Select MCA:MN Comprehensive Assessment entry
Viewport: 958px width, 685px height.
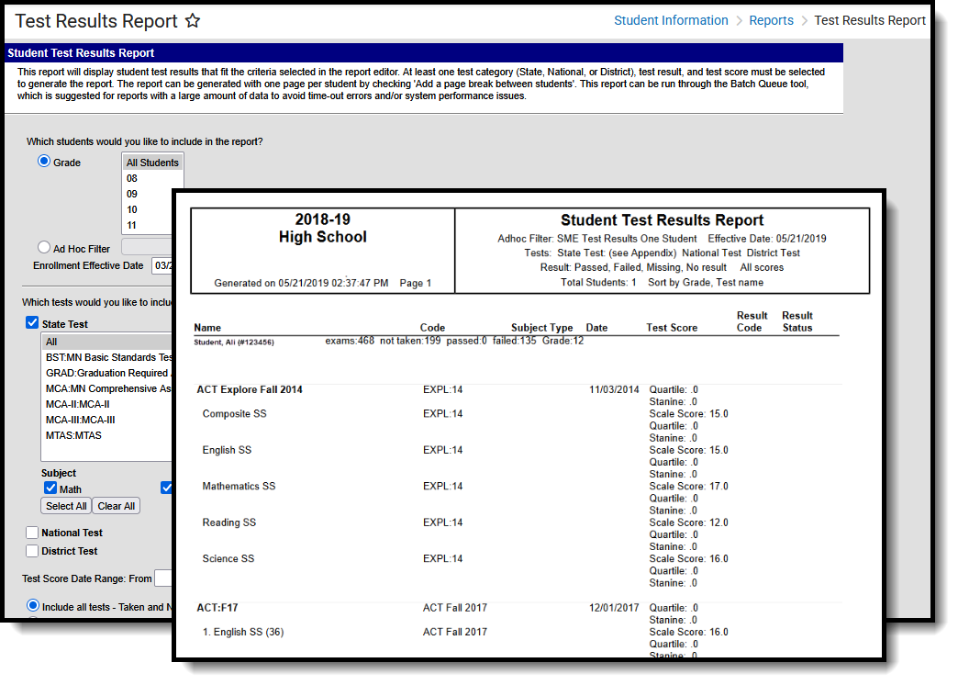[x=108, y=389]
